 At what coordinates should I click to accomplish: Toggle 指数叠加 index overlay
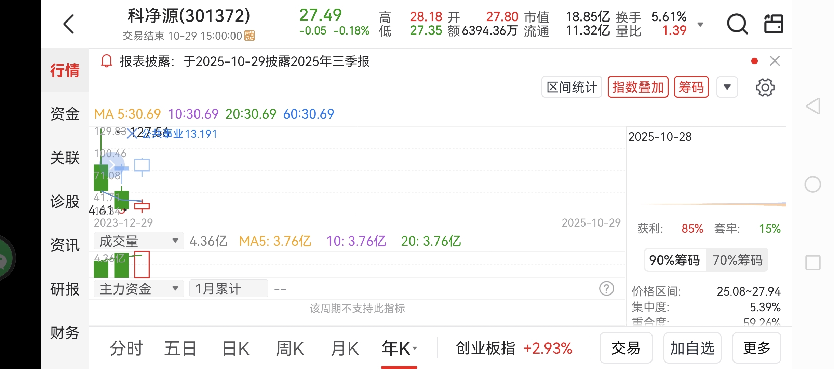click(638, 87)
